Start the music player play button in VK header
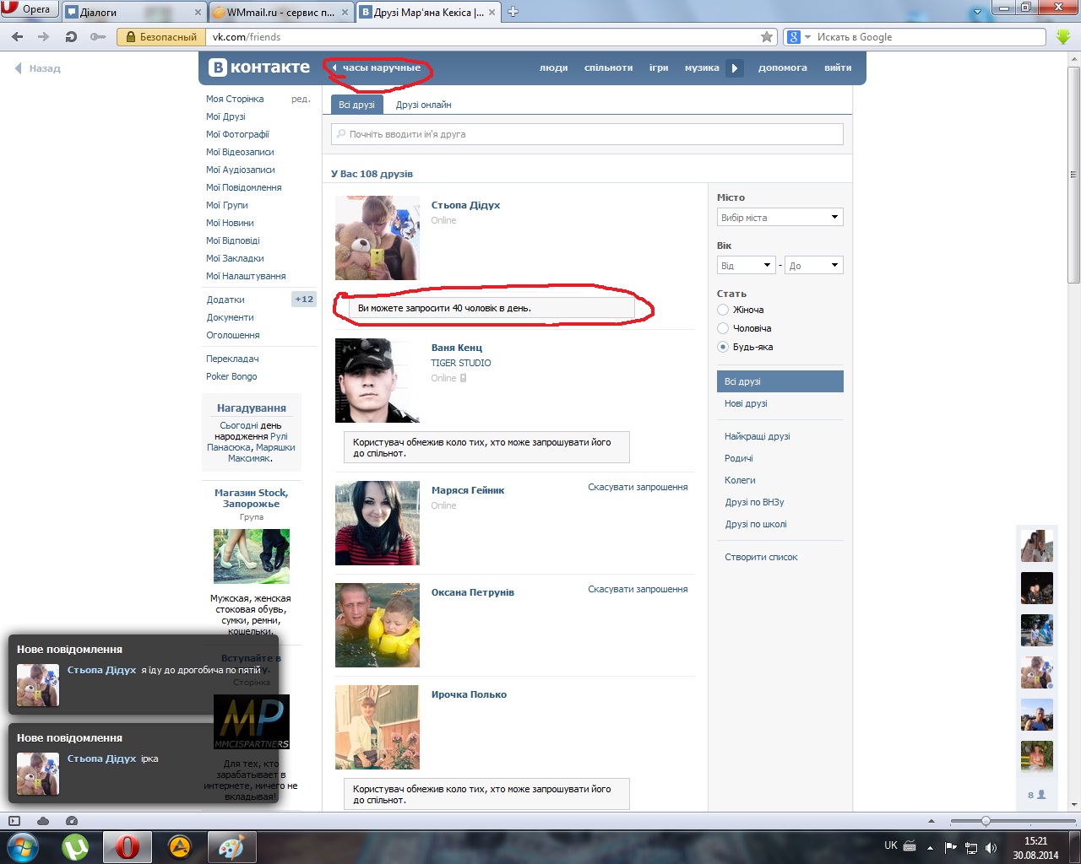This screenshot has width=1081, height=864. pyautogui.click(x=735, y=68)
